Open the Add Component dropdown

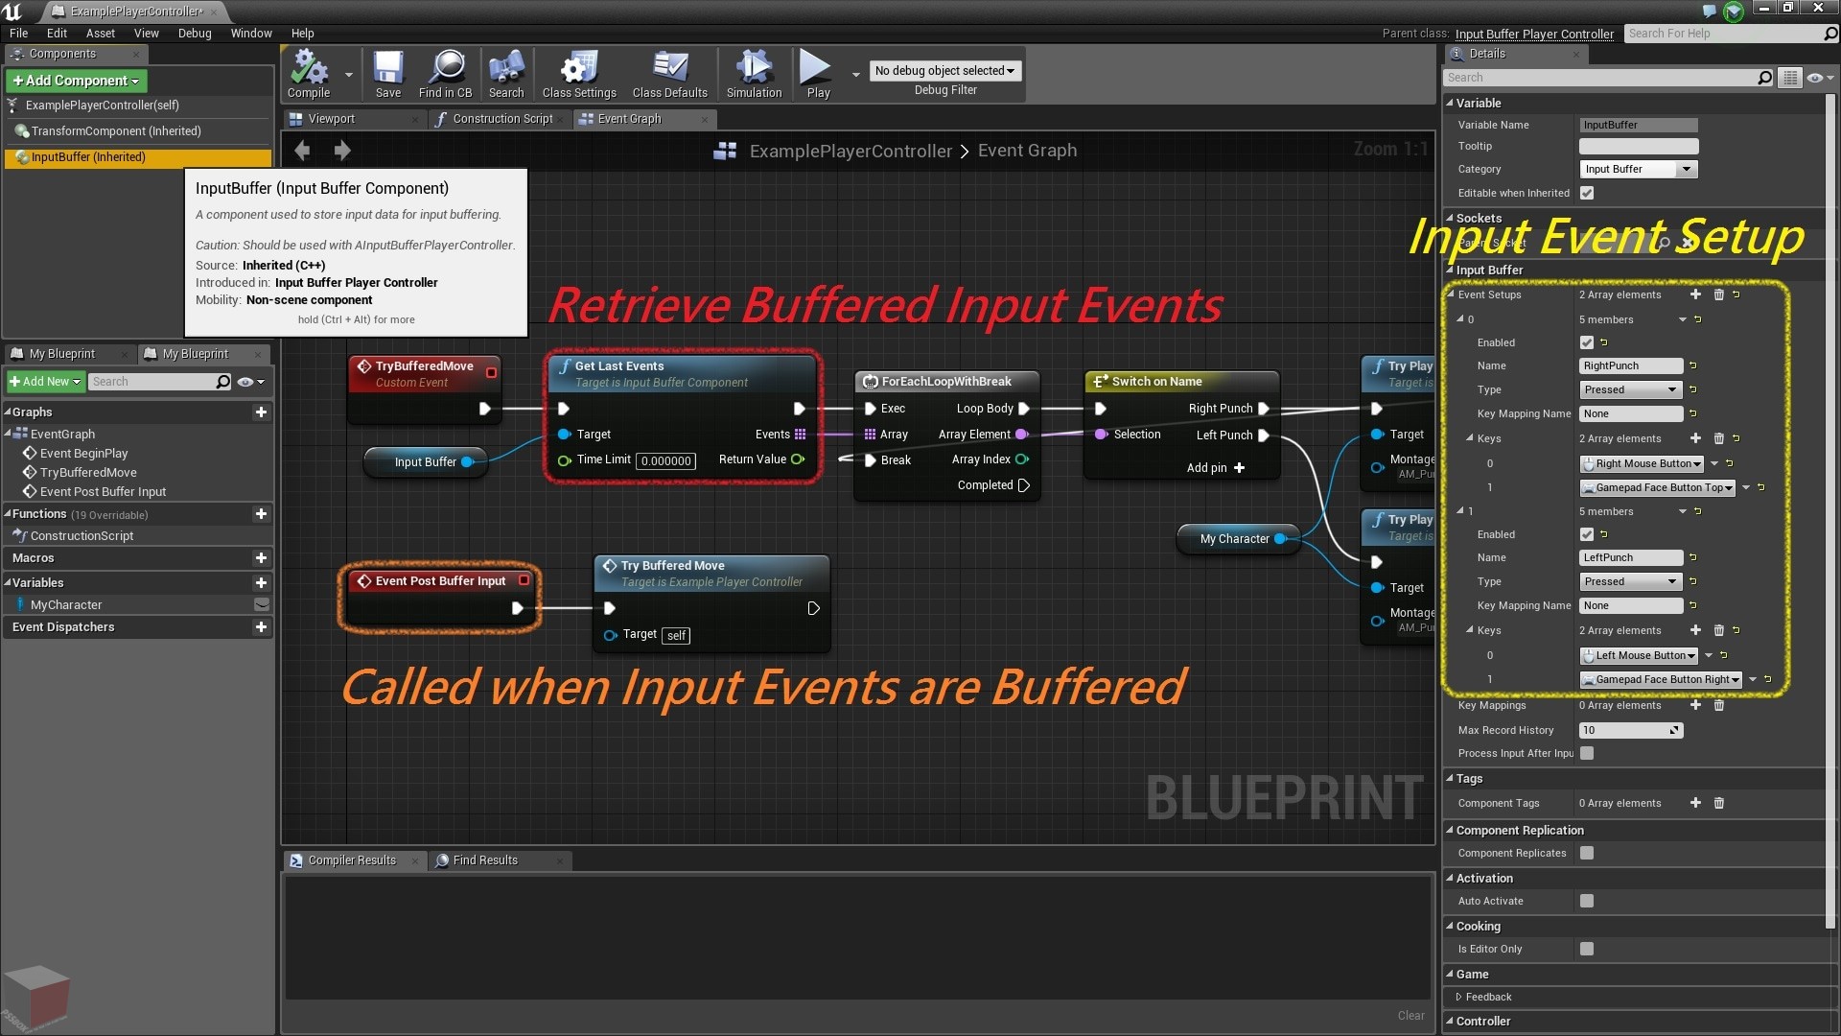76,81
